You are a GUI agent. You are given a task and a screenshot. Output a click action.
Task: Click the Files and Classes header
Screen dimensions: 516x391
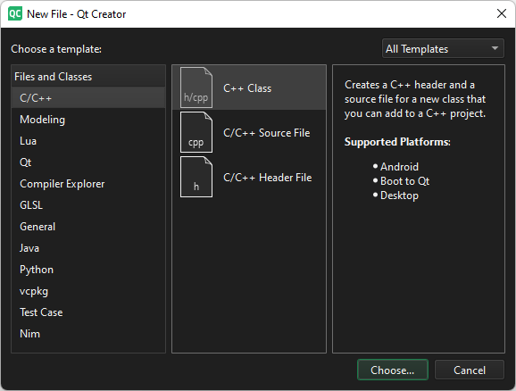[88, 77]
